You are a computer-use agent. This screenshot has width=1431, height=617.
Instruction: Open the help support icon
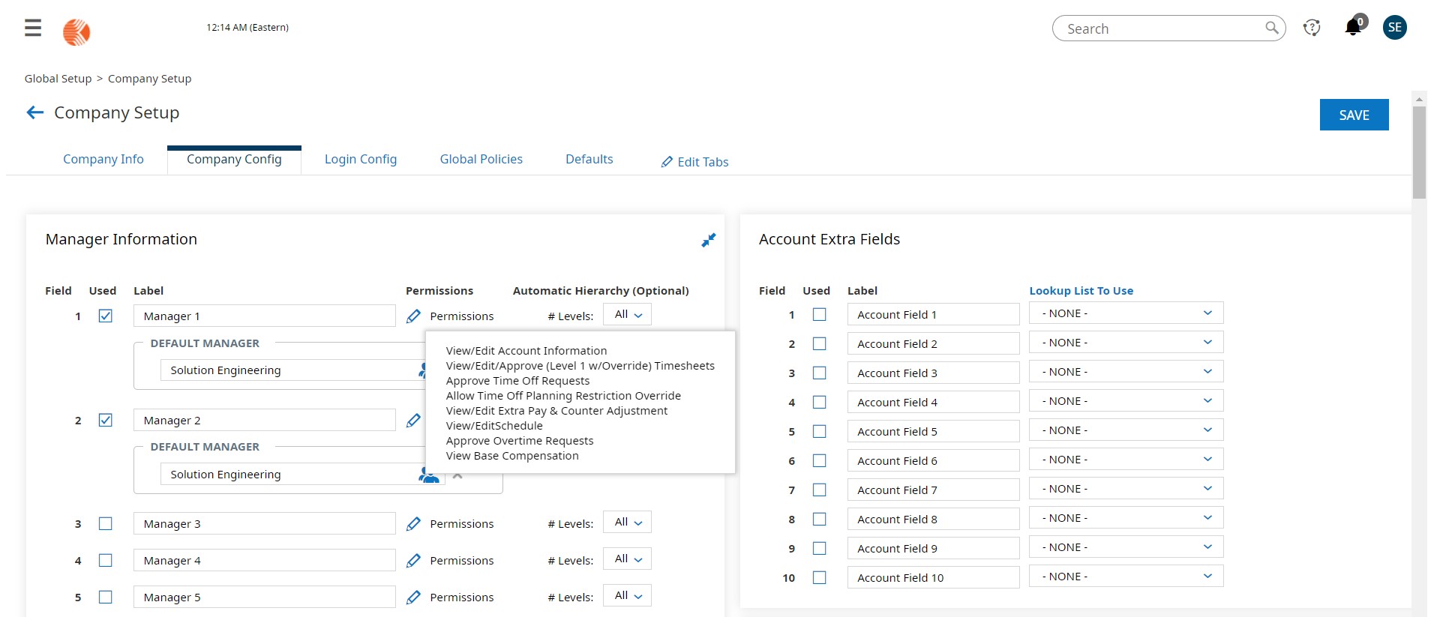[x=1312, y=28]
